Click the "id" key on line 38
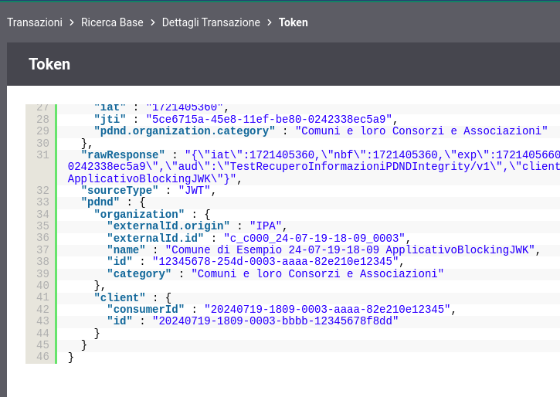This screenshot has height=397, width=560. tap(120, 262)
